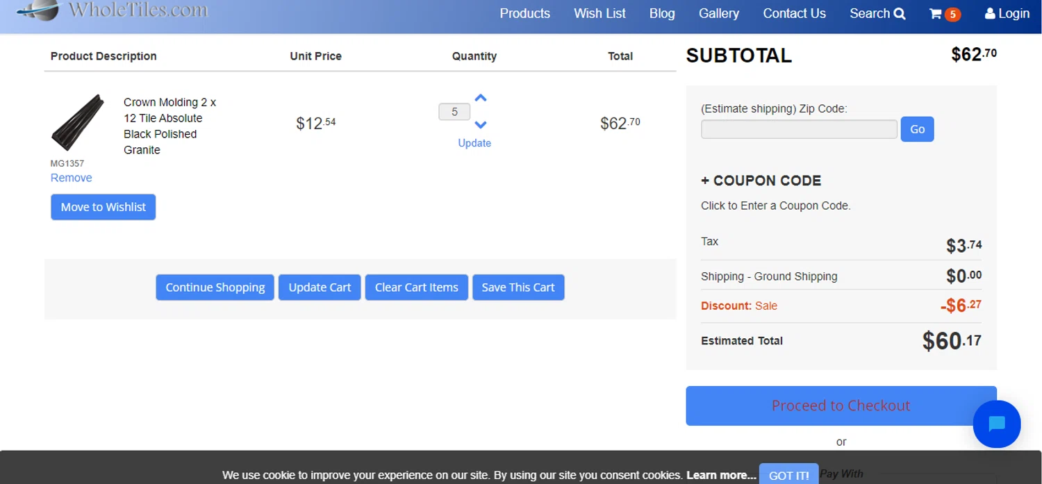The width and height of the screenshot is (1042, 484).
Task: Click the Login link with user icon
Action: tap(1007, 13)
